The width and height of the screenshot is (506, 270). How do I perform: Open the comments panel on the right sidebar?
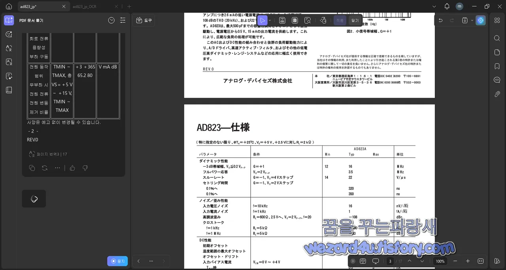click(497, 80)
